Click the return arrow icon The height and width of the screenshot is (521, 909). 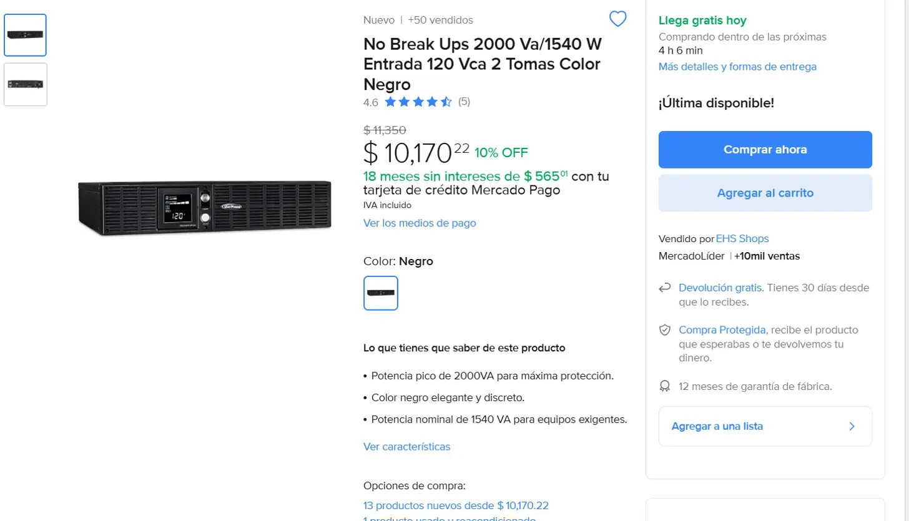tap(665, 288)
